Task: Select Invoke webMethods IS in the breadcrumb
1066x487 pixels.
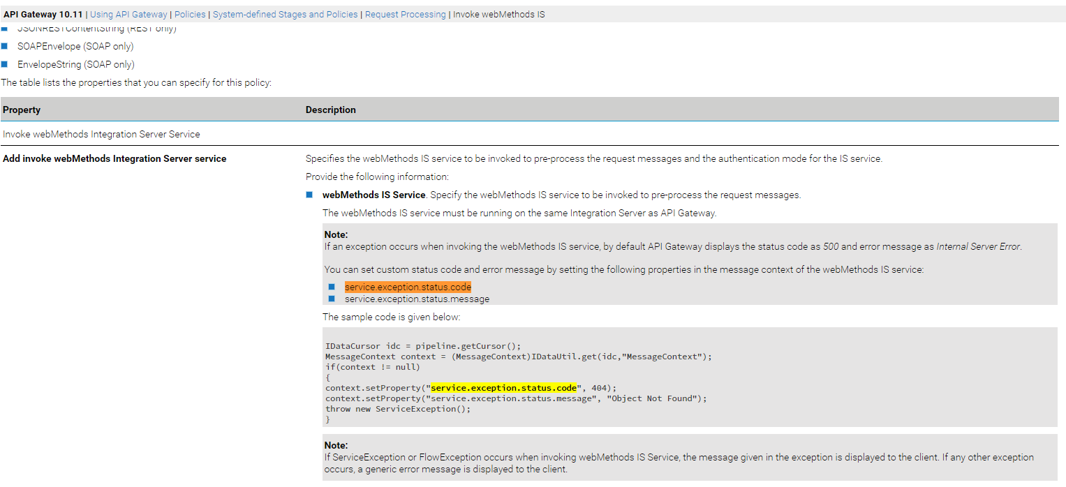Action: tap(498, 14)
